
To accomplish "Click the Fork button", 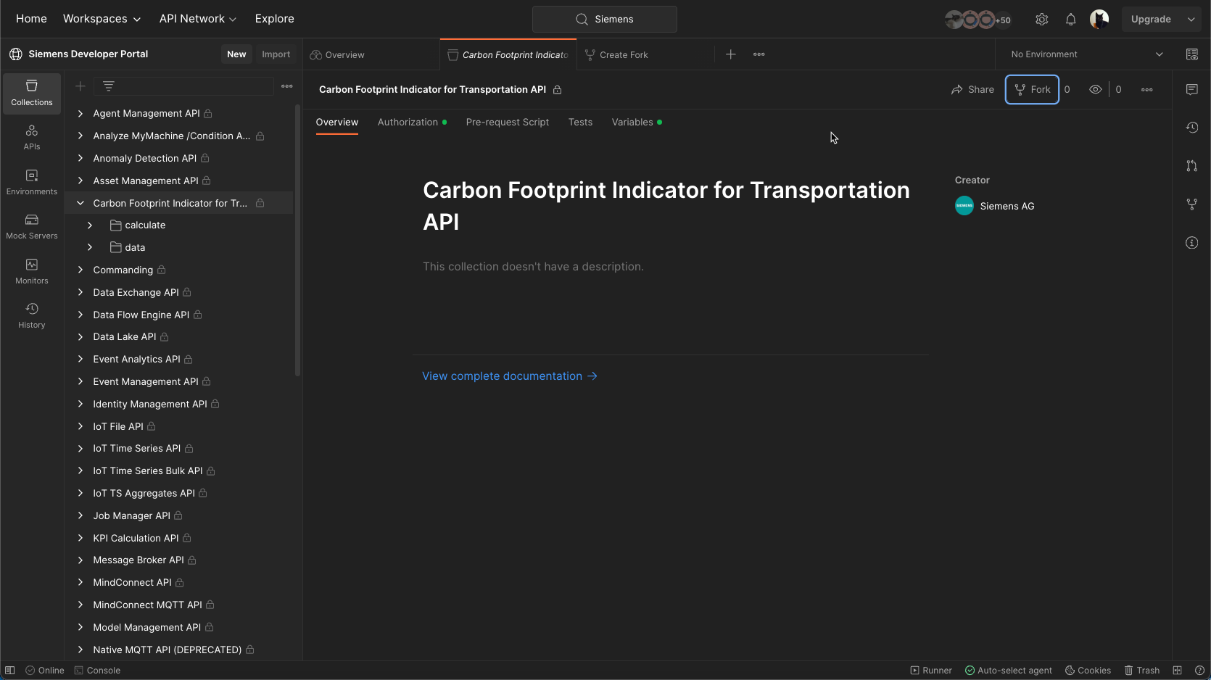I will click(x=1032, y=90).
